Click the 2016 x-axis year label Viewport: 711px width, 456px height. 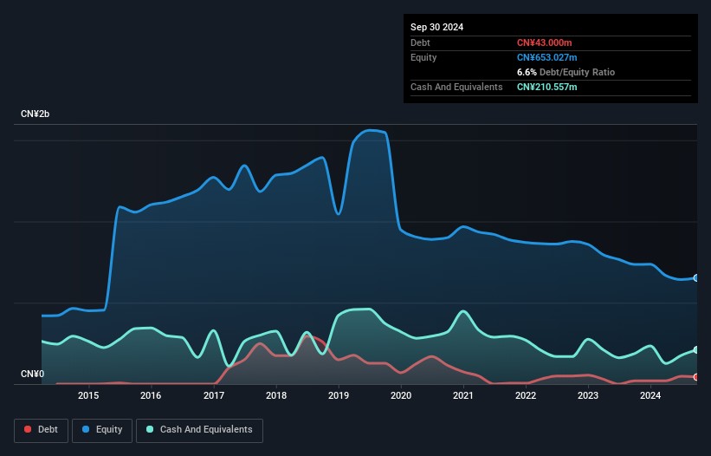click(151, 396)
